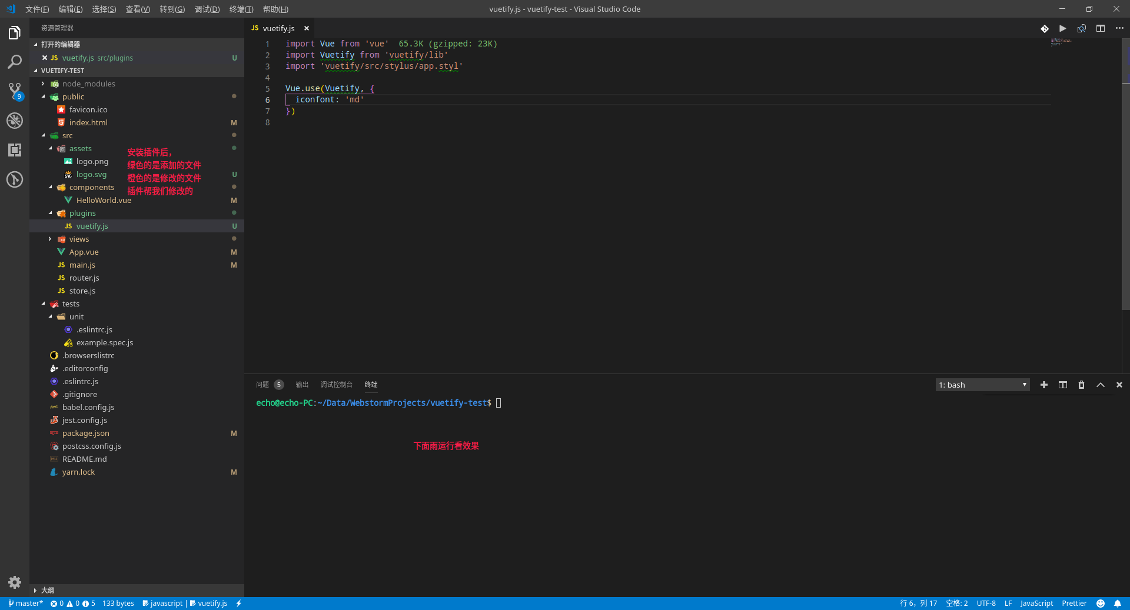Open the Search view in activity bar

coord(15,62)
